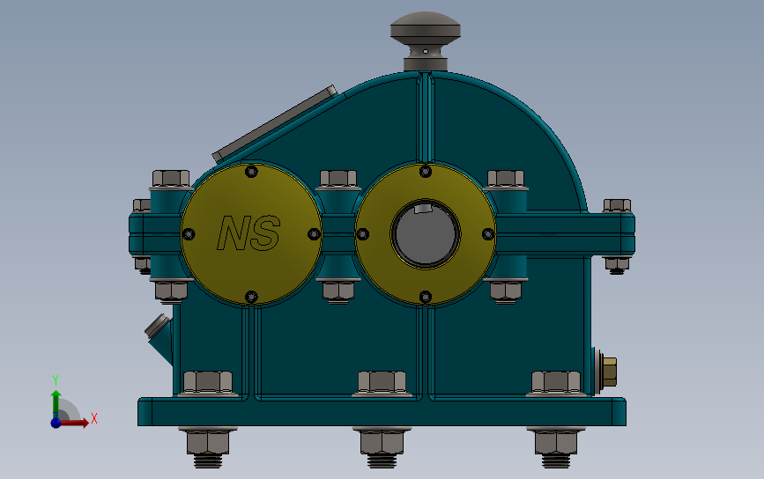Screen dimensions: 764x479
Task: Click the green Y axis arrow of the triad
Action: point(56,403)
